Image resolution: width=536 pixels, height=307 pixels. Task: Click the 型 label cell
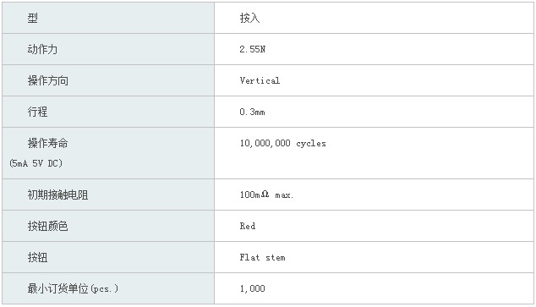(x=108, y=18)
